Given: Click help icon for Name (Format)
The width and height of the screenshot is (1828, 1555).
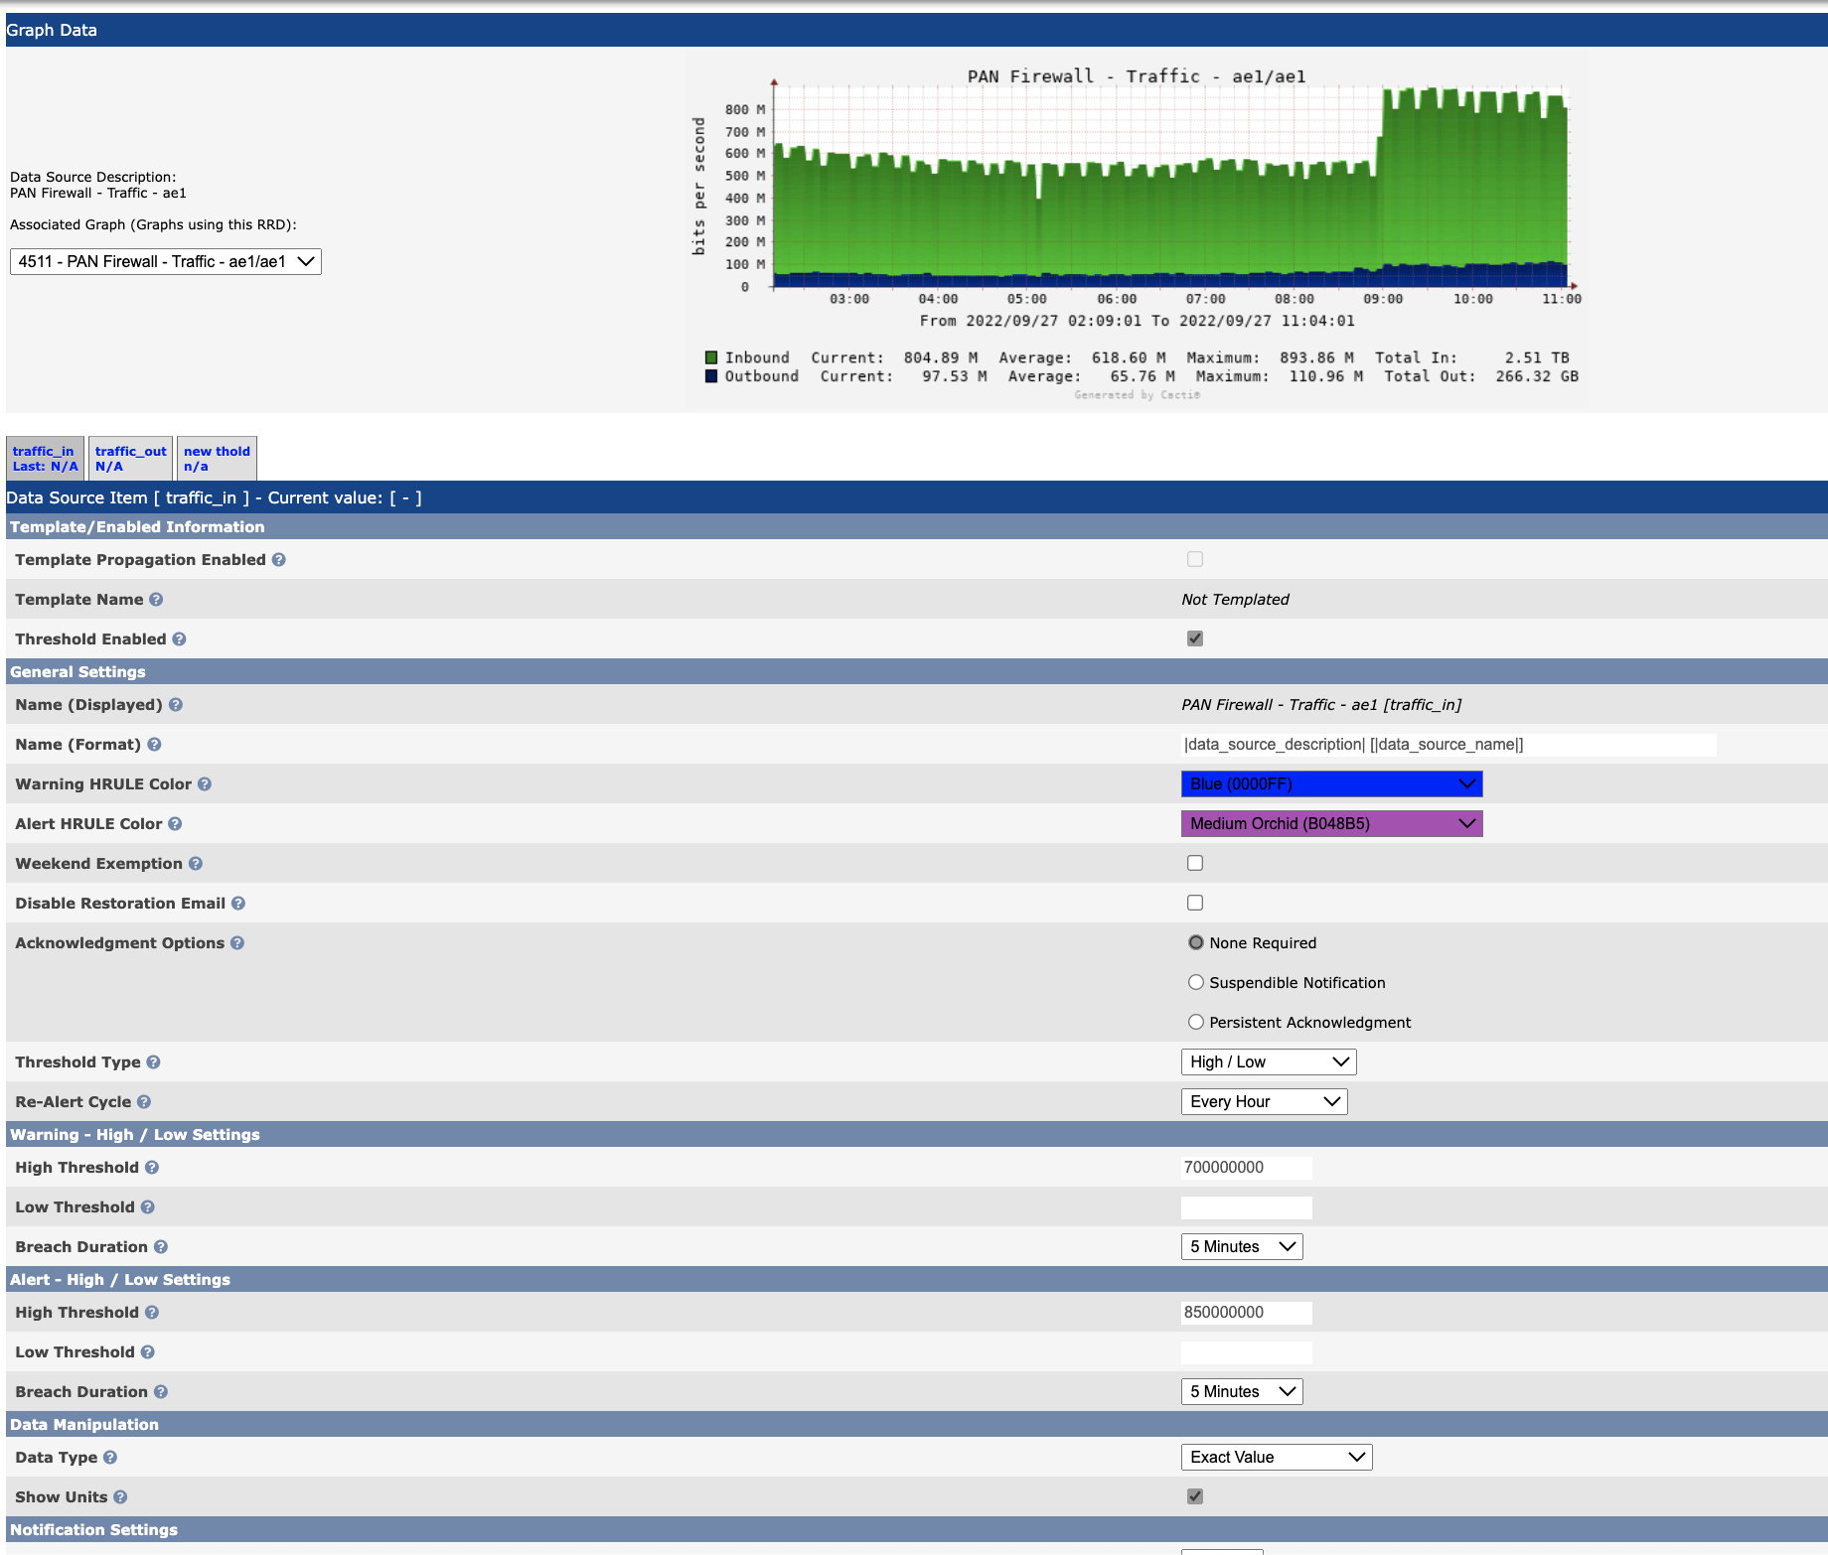Looking at the screenshot, I should click(154, 745).
